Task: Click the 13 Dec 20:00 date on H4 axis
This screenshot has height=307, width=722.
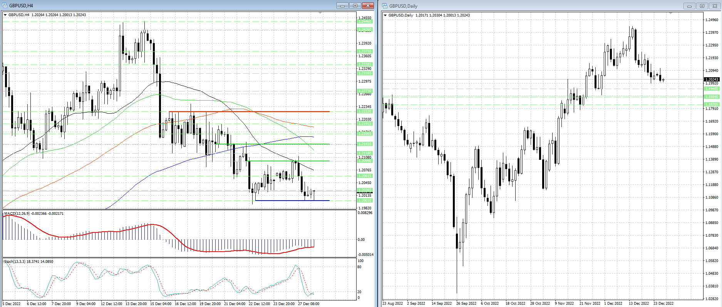Action: click(136, 304)
